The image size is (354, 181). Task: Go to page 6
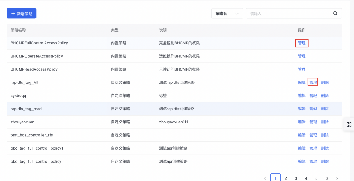327,178
